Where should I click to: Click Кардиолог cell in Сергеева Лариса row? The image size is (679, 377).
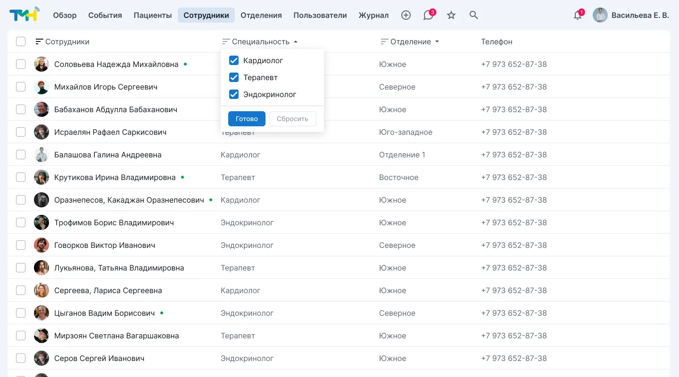[x=240, y=290]
